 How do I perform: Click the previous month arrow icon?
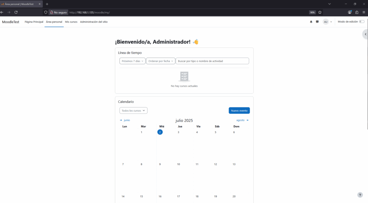[121, 120]
